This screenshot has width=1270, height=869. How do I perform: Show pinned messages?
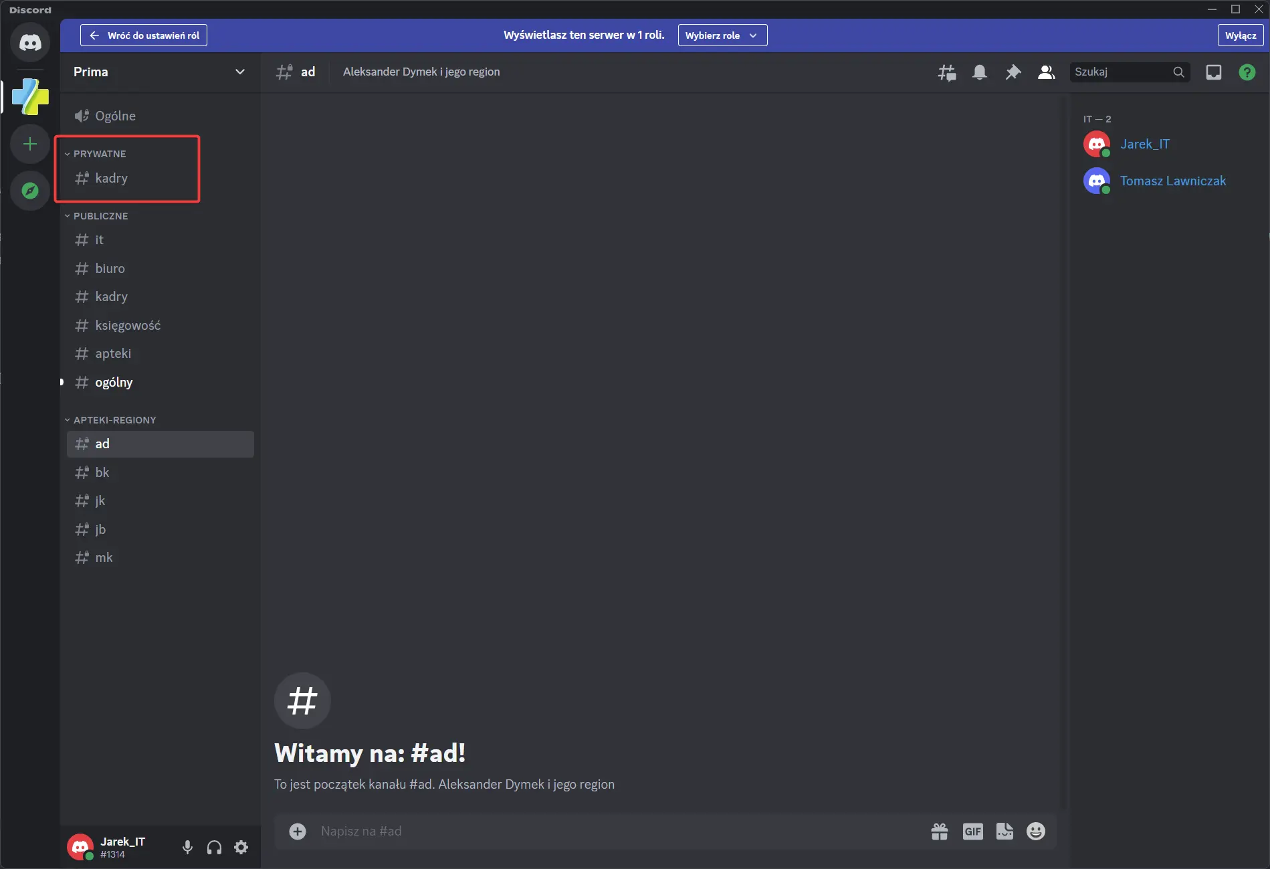point(1013,72)
